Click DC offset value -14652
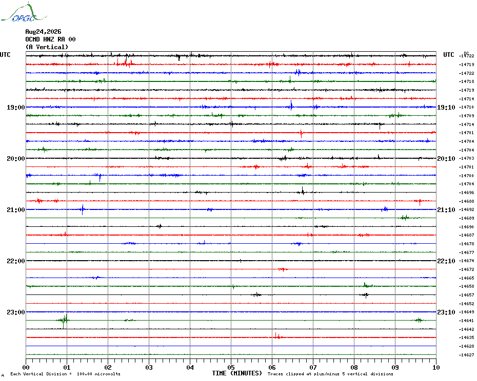Image resolution: width=477 pixels, height=381 pixels. (466, 304)
